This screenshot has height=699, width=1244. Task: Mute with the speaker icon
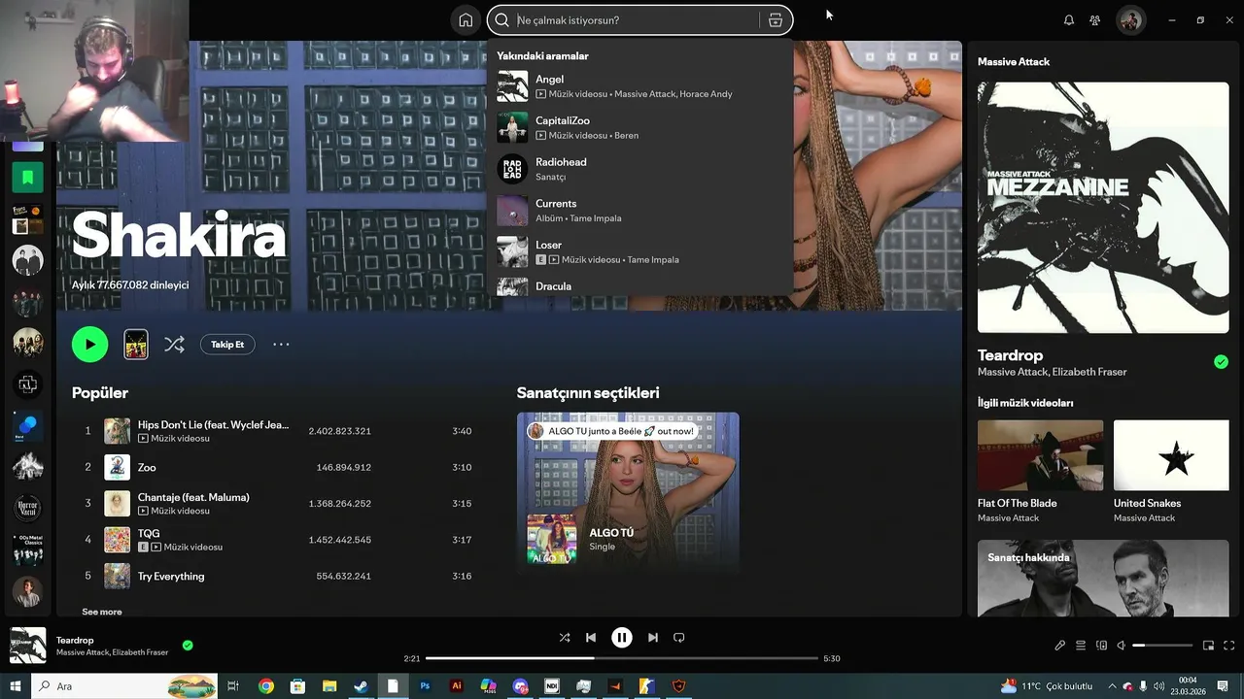tap(1121, 646)
